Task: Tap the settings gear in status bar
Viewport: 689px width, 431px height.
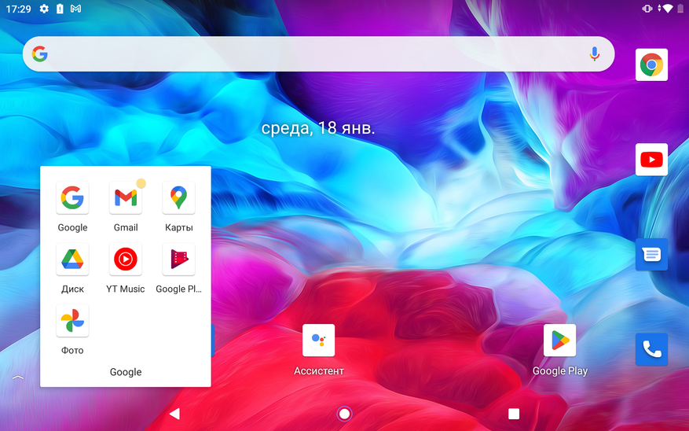Action: point(44,9)
